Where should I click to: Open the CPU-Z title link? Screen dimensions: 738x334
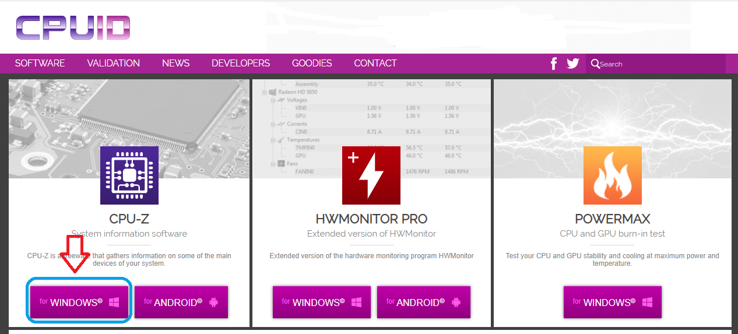pyautogui.click(x=129, y=219)
